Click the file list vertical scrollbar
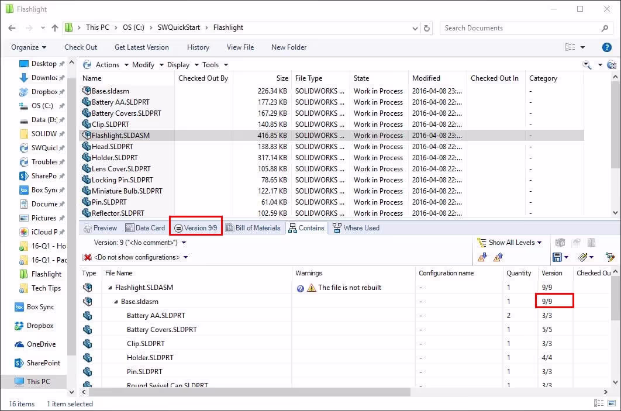621x411 pixels. 615,125
